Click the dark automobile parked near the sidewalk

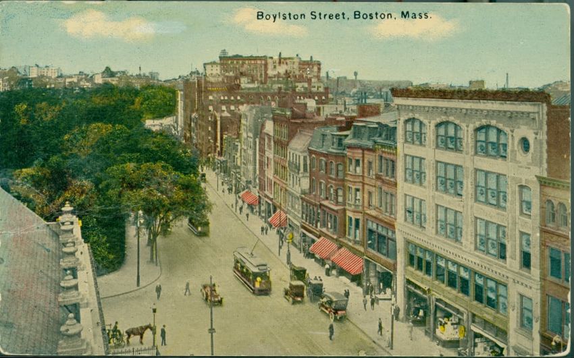tap(333, 305)
